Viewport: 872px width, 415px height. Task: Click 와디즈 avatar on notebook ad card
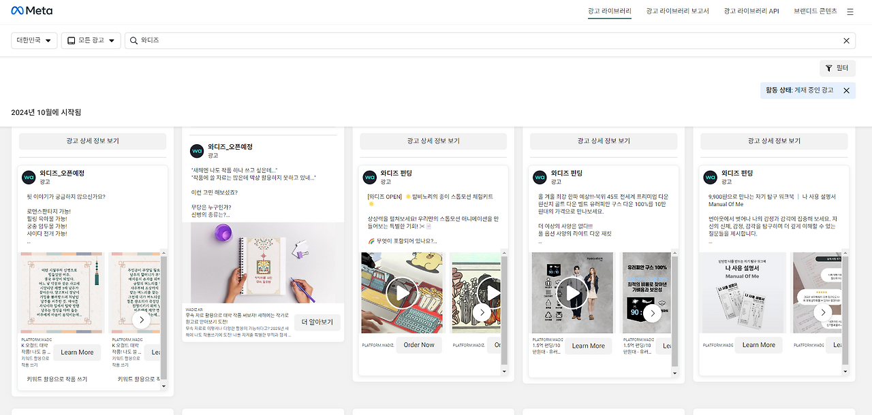(197, 151)
